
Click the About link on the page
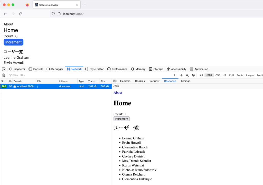pos(8,24)
